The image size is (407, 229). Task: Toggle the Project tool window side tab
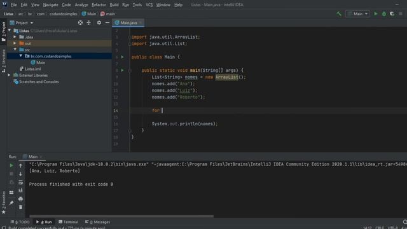point(3,32)
